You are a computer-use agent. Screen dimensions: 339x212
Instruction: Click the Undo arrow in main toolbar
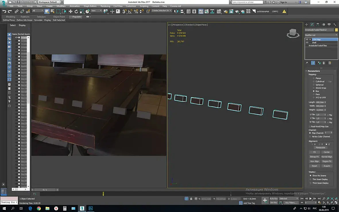[x=4, y=11]
